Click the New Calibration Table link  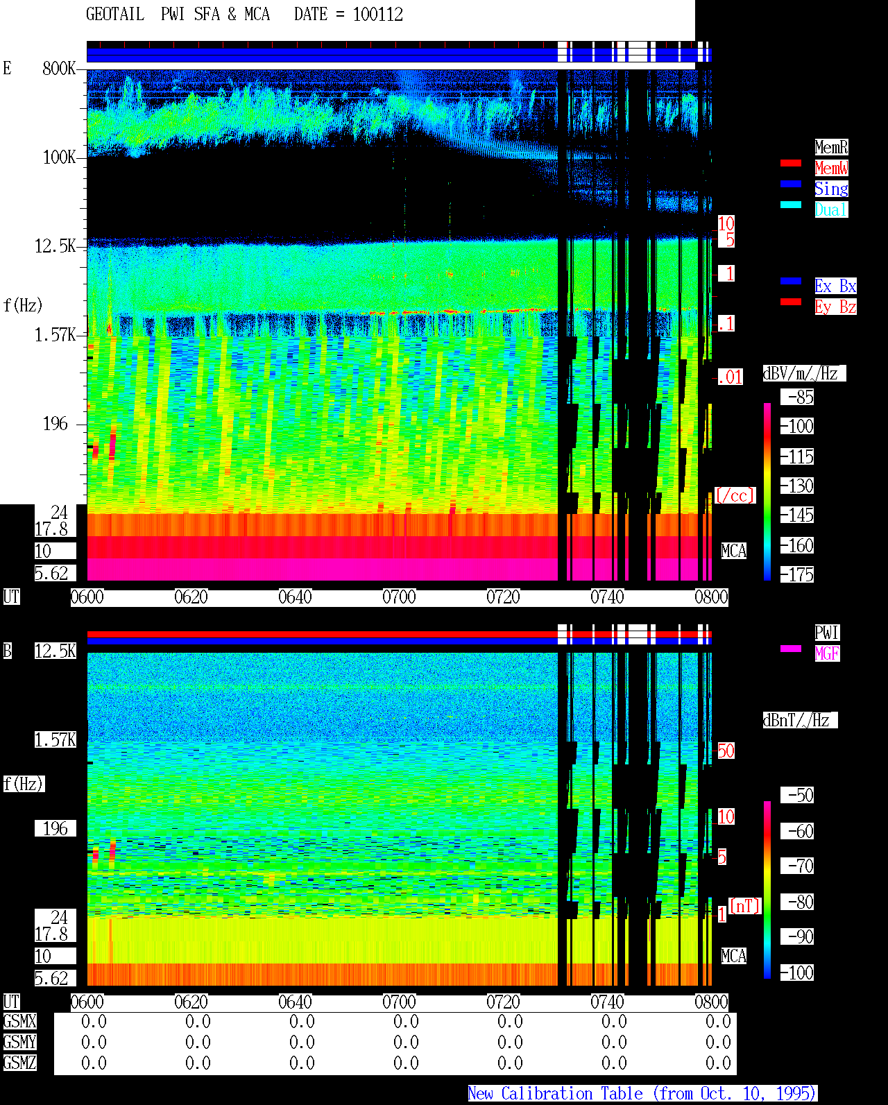(642, 1093)
